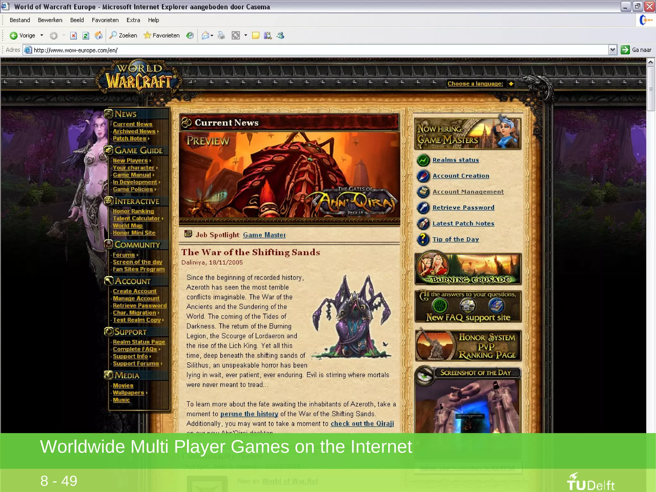The width and height of the screenshot is (656, 492).
Task: Expand the Talent Calculator submenu
Action: 162,218
